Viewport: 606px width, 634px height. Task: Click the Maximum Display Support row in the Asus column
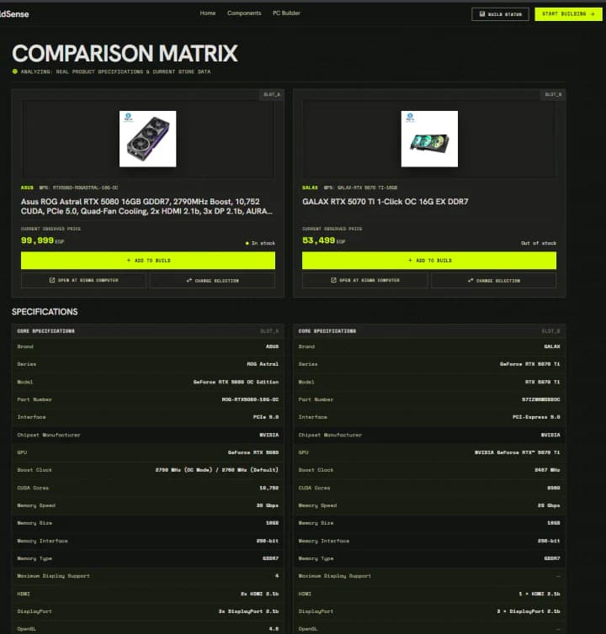click(x=148, y=576)
